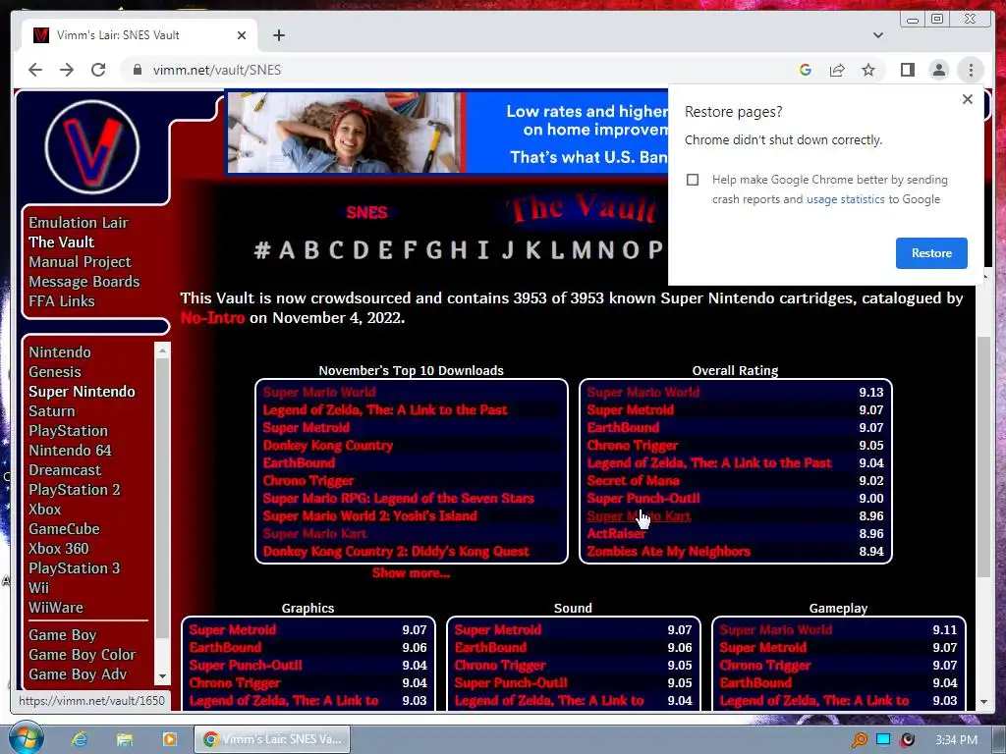
Task: Reload the vimm.net page
Action: [98, 70]
